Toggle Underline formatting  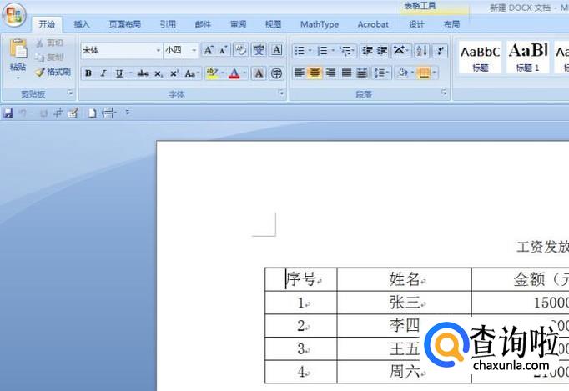pos(119,73)
